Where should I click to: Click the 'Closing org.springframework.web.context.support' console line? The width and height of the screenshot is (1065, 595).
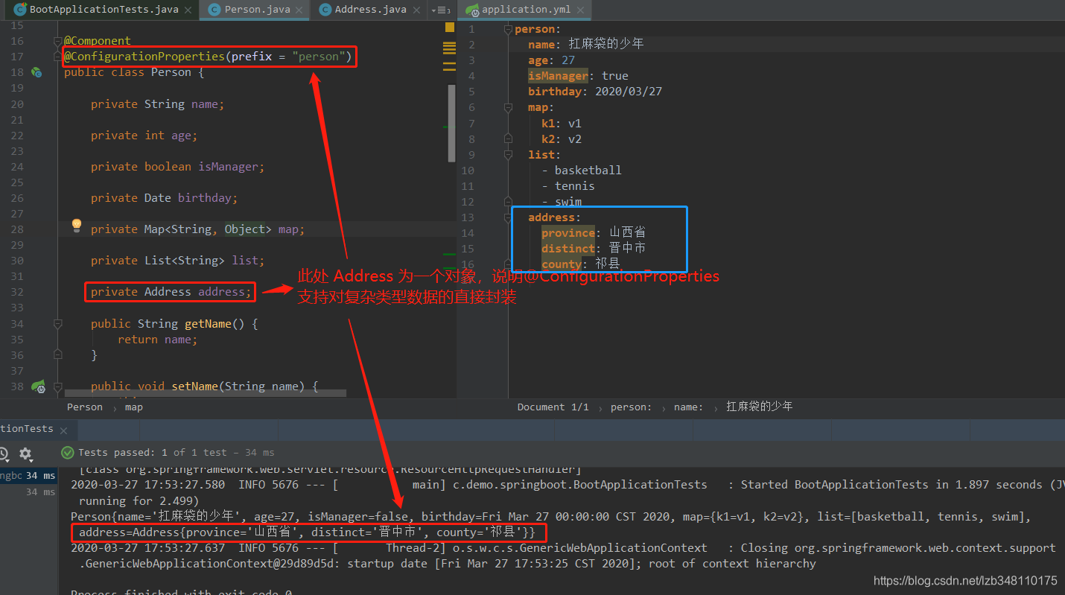pos(563,548)
